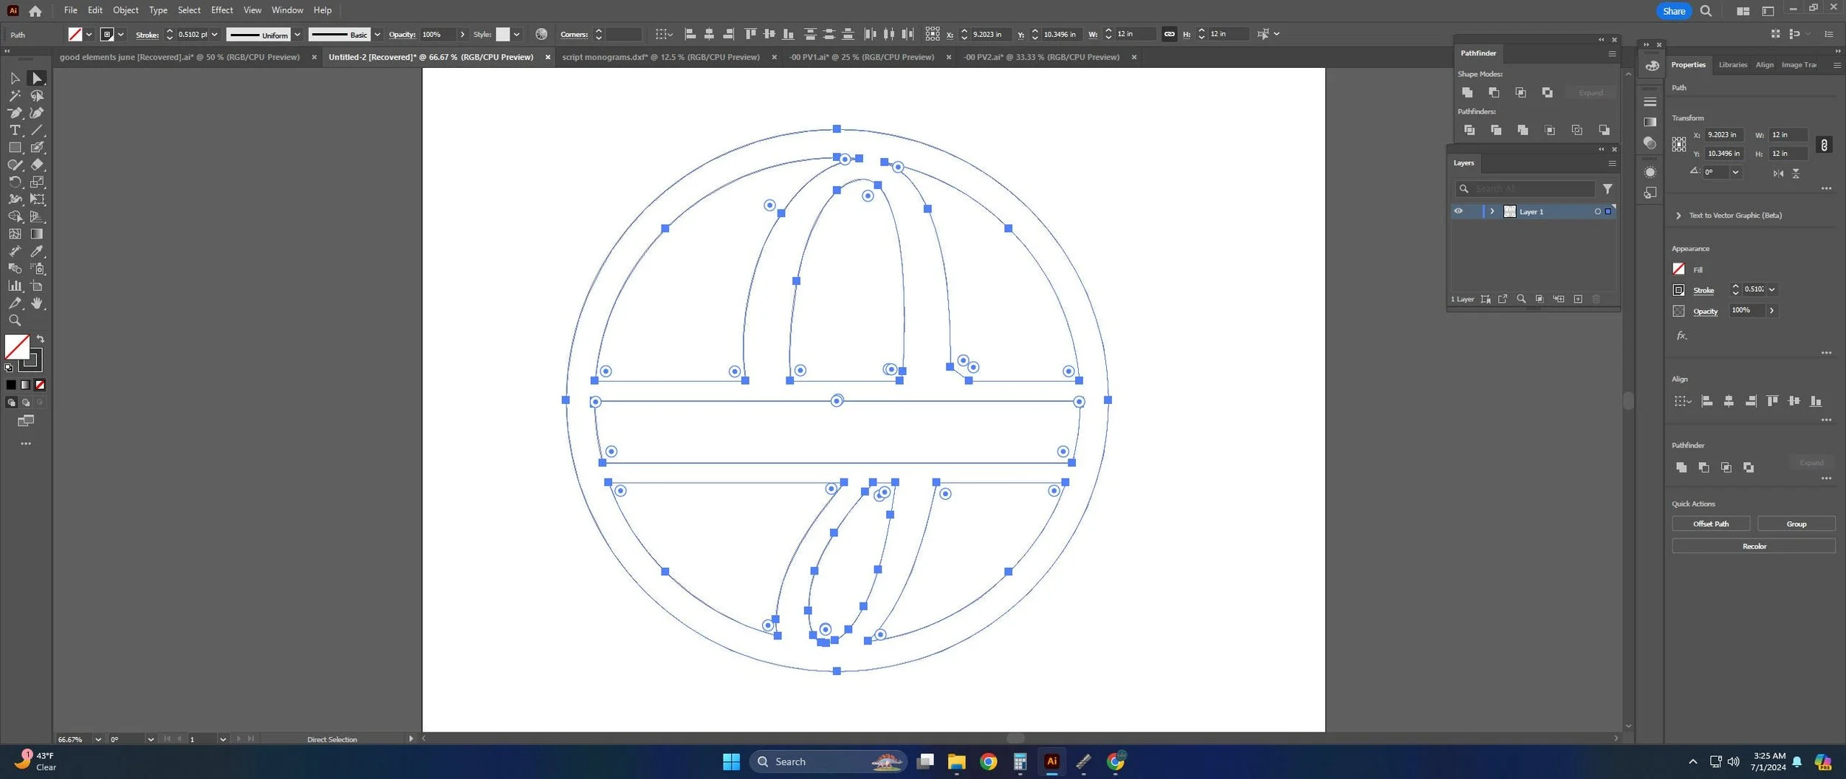Click the Fill swatch in Properties Appearance
The width and height of the screenshot is (1846, 779).
1678,269
